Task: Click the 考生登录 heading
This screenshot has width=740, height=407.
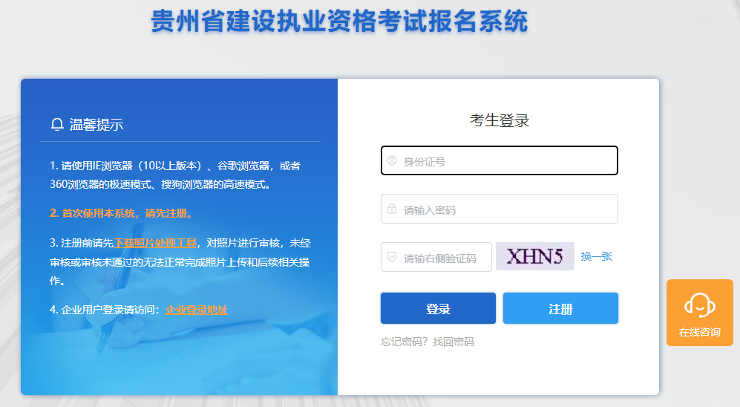Action: coord(500,120)
